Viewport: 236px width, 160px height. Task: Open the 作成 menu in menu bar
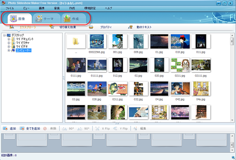[72, 8]
